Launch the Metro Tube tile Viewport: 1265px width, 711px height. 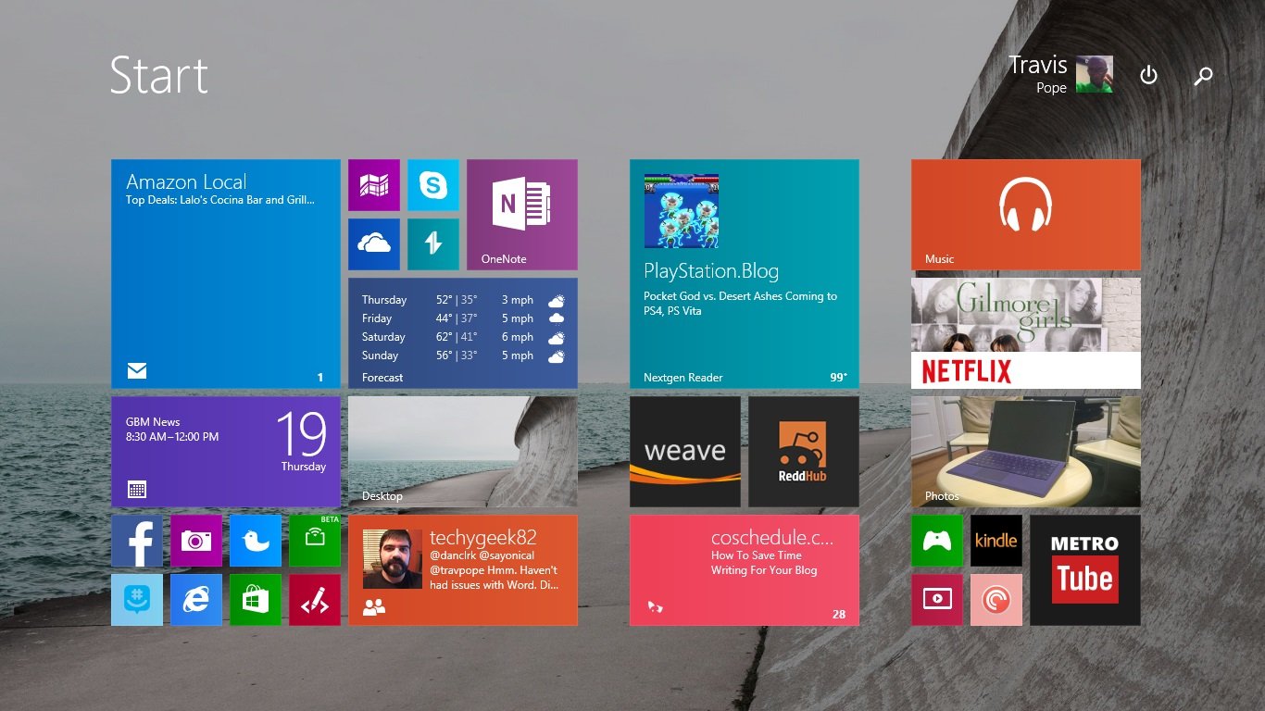pyautogui.click(x=1085, y=570)
